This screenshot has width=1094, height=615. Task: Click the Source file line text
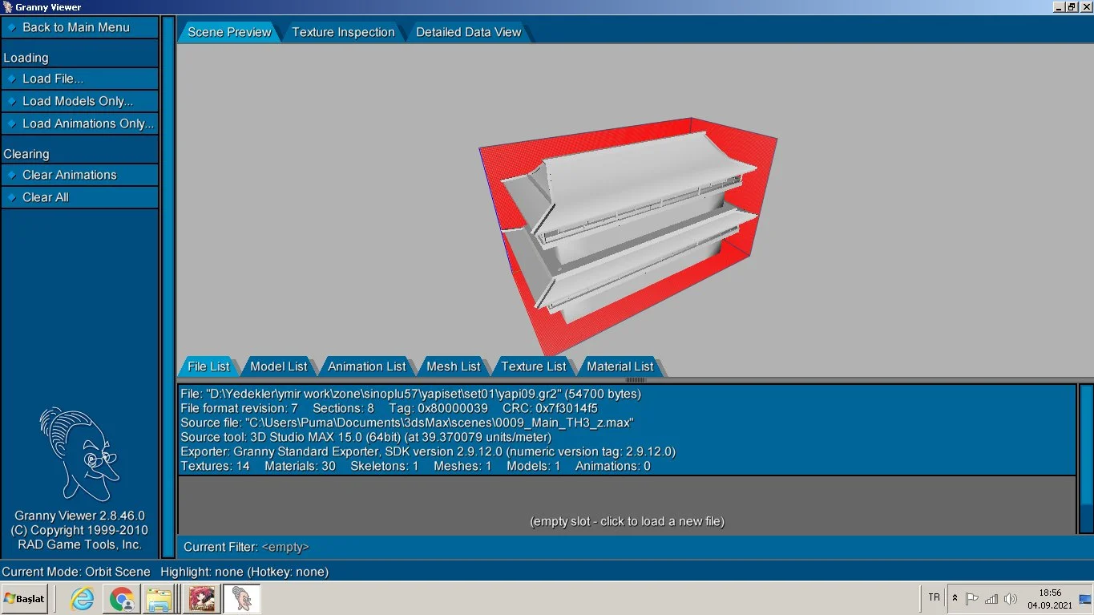pos(407,423)
